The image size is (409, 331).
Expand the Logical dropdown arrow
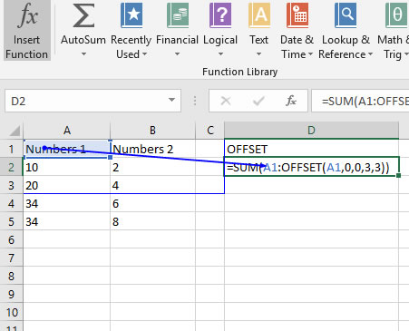click(220, 54)
